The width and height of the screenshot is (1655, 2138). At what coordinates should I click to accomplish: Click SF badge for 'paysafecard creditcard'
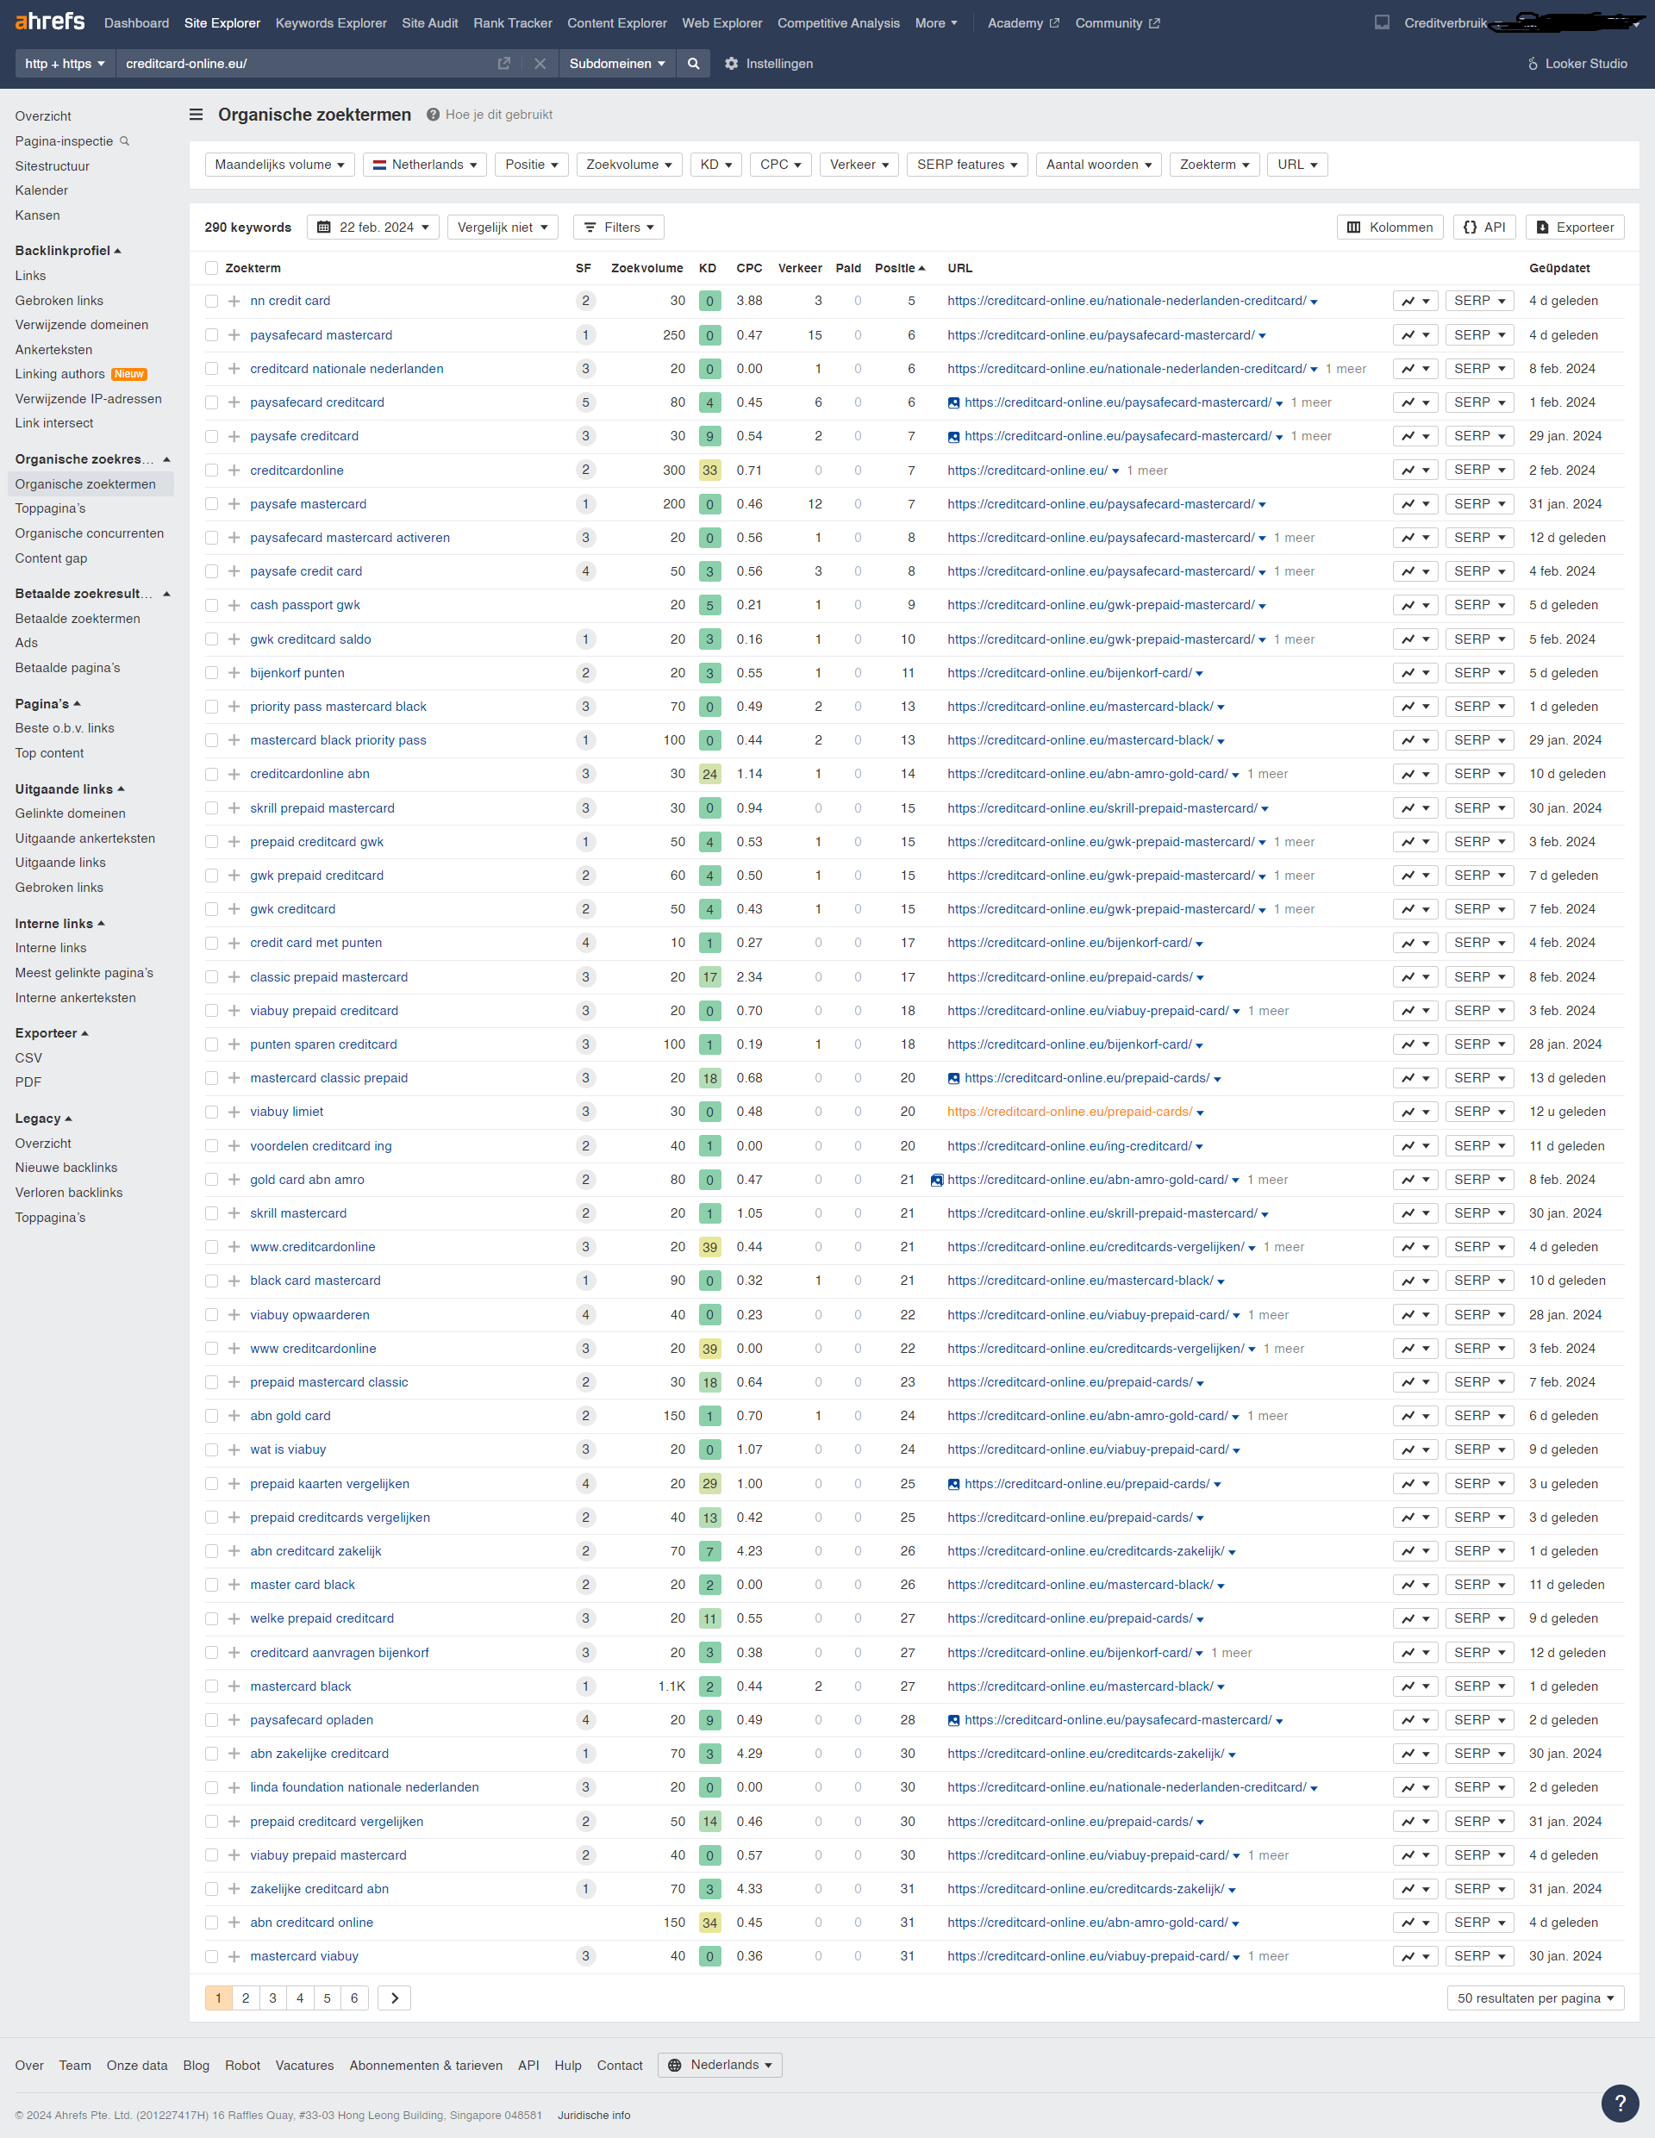[x=585, y=402]
